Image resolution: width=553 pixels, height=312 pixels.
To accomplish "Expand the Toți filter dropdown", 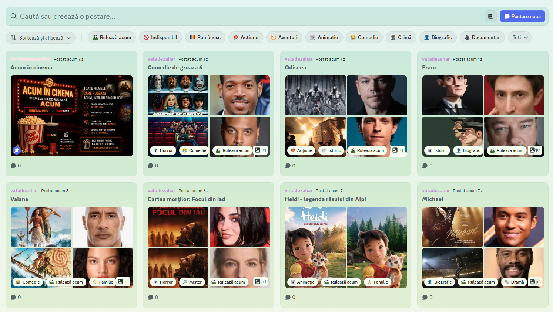I will pyautogui.click(x=520, y=38).
